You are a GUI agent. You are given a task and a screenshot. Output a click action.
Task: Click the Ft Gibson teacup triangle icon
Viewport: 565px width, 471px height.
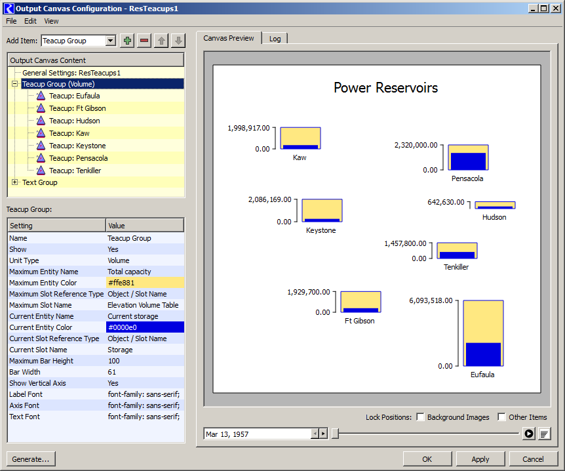pos(41,108)
